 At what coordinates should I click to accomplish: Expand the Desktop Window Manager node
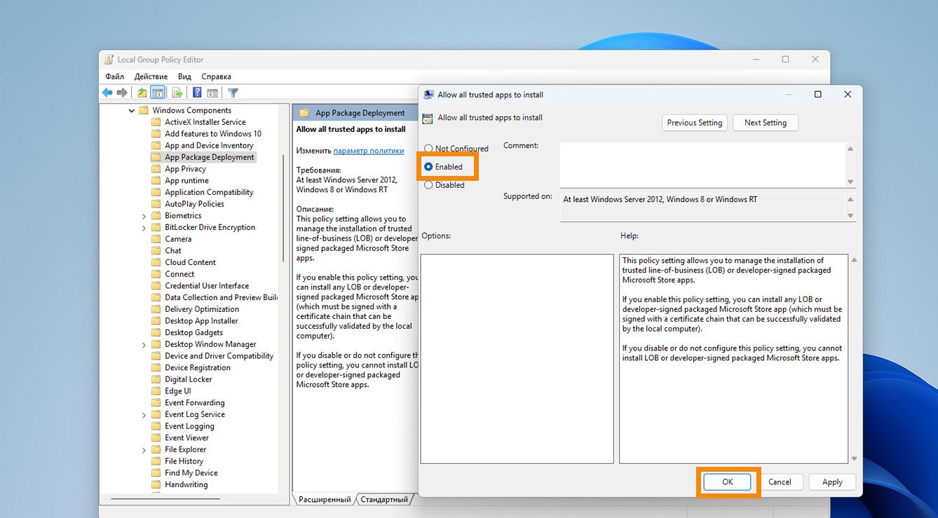(144, 345)
